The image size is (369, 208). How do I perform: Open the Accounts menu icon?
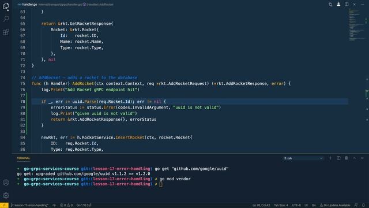6,183
